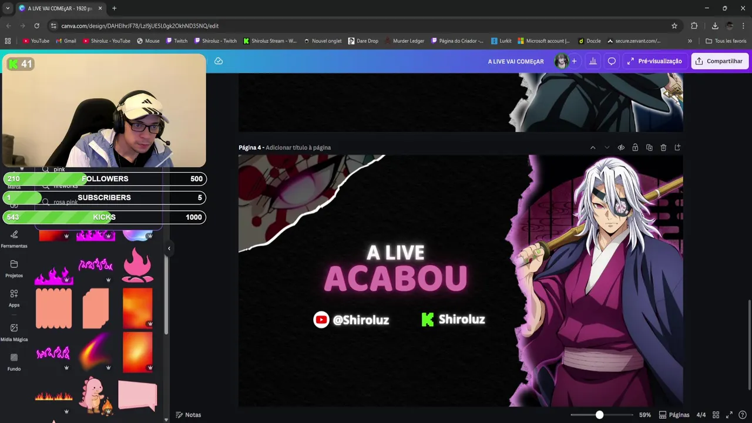Image resolution: width=752 pixels, height=423 pixels.
Task: Click the Compartilhar share button
Action: [720, 61]
